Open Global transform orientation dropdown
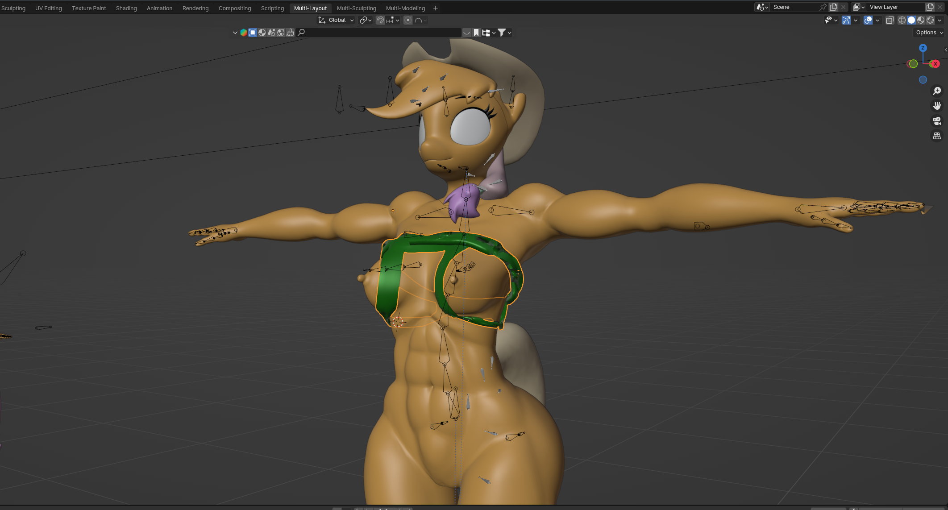 336,20
